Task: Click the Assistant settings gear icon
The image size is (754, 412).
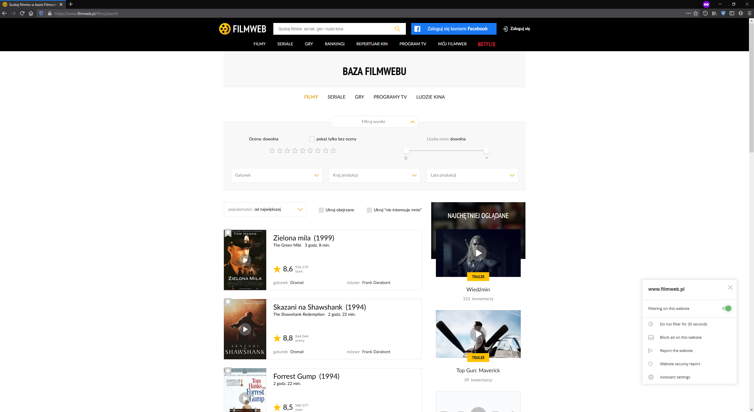Action: tap(651, 377)
